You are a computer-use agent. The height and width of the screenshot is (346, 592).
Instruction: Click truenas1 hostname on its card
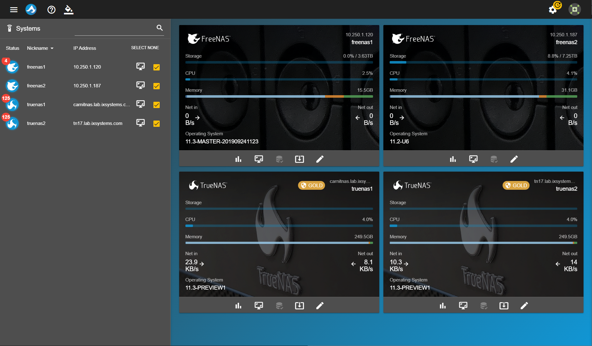tap(362, 189)
